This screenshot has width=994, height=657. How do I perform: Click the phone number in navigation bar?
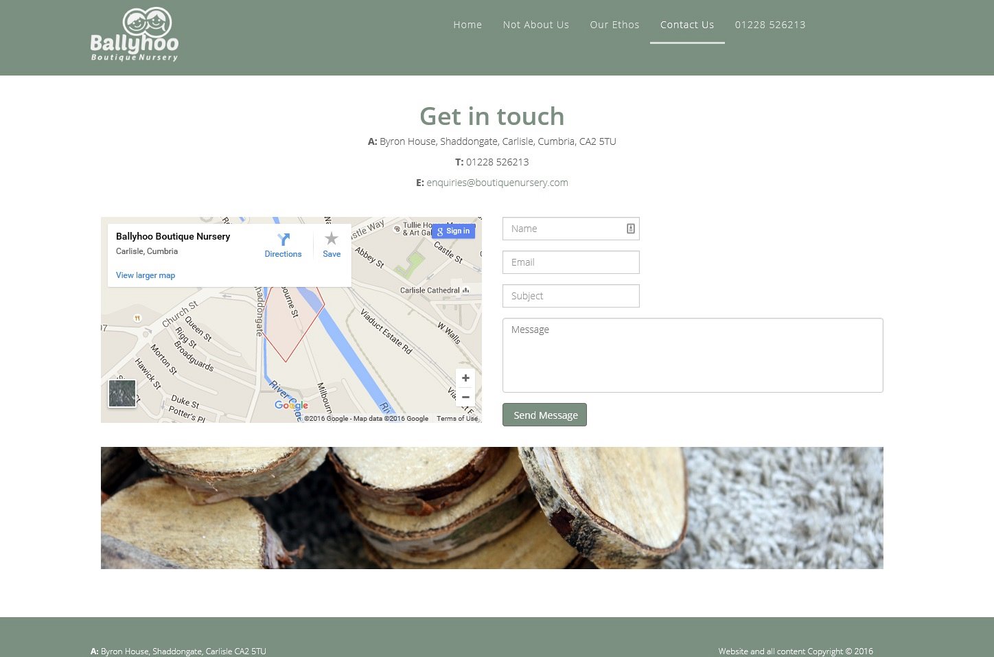(770, 25)
